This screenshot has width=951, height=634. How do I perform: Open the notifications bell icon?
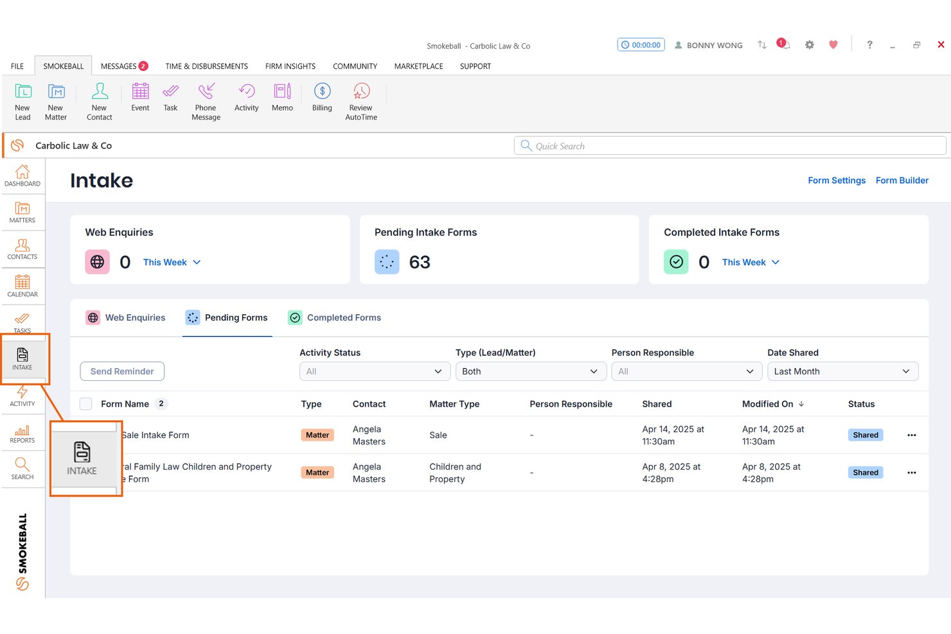pos(784,44)
